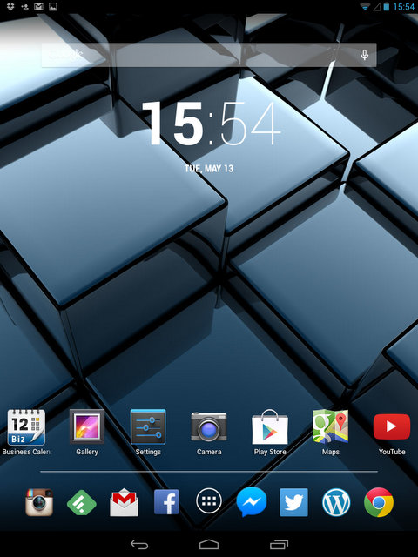The image size is (418, 557).
Task: Tap the TUE, MAY 13 date text
Action: 209,168
